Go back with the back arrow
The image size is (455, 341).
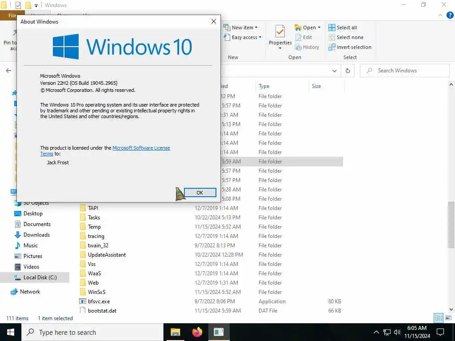point(9,71)
